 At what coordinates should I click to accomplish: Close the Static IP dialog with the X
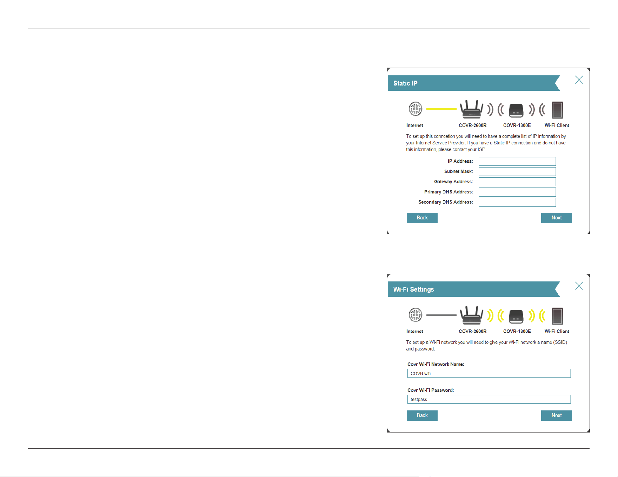(x=579, y=80)
